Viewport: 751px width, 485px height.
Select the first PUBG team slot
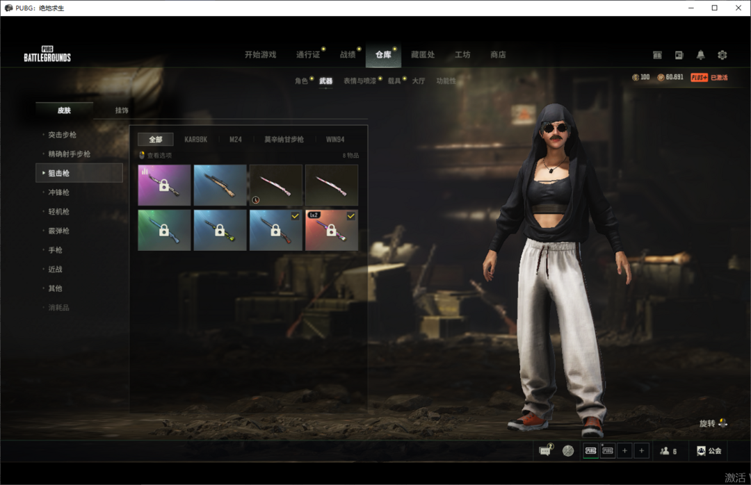pos(590,450)
